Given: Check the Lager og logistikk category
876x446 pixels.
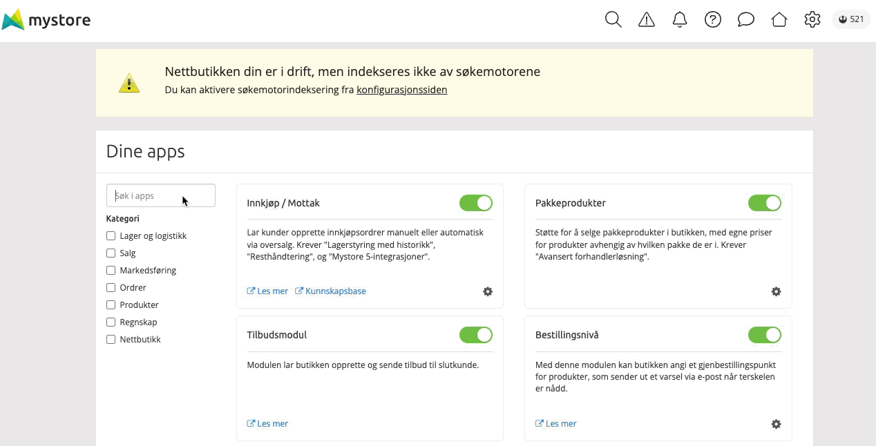Looking at the screenshot, I should [111, 236].
